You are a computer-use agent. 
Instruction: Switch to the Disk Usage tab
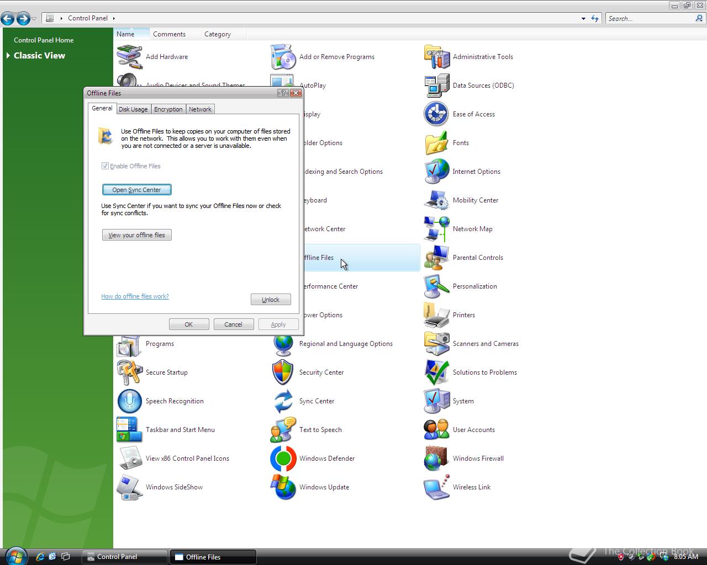coord(133,109)
